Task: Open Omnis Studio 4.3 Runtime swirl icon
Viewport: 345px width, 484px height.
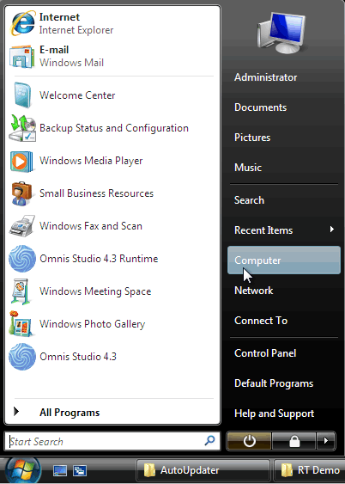Action: coord(22,259)
